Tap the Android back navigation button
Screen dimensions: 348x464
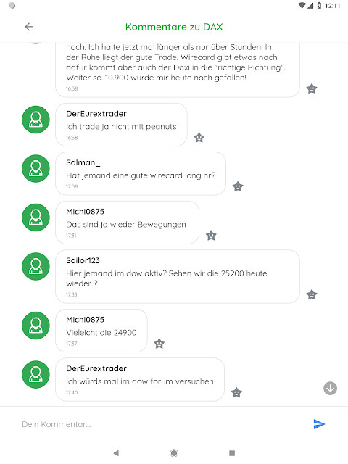116,452
